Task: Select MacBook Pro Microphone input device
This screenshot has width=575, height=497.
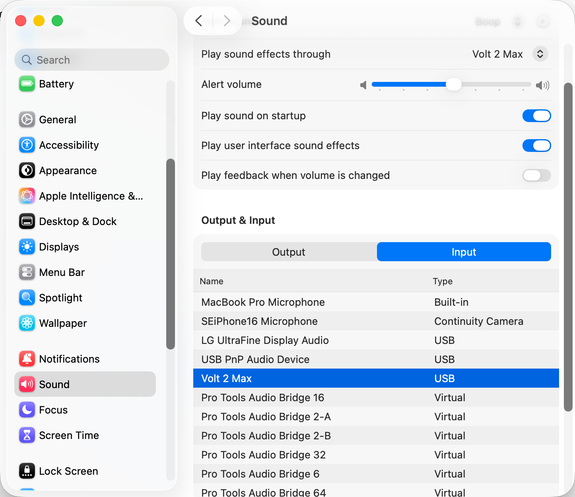Action: 376,302
